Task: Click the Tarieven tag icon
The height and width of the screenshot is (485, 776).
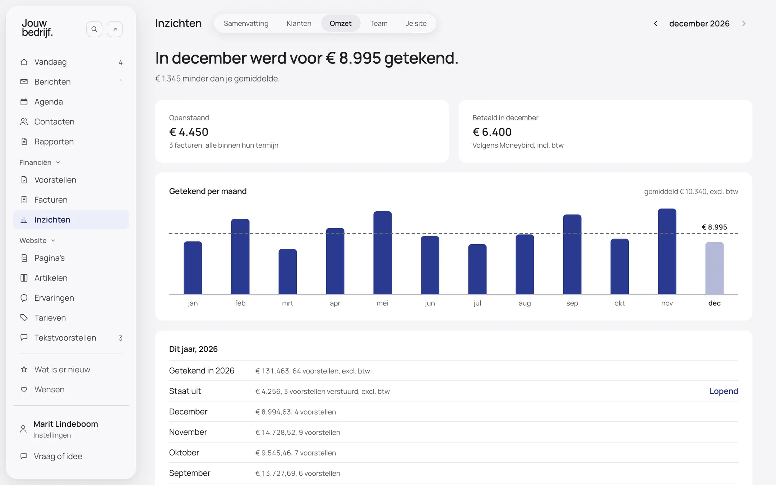Action: click(x=24, y=318)
